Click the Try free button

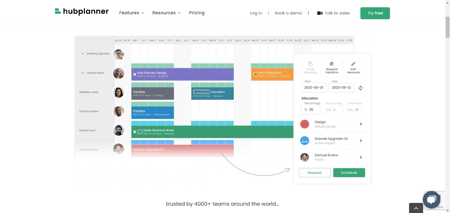(375, 13)
